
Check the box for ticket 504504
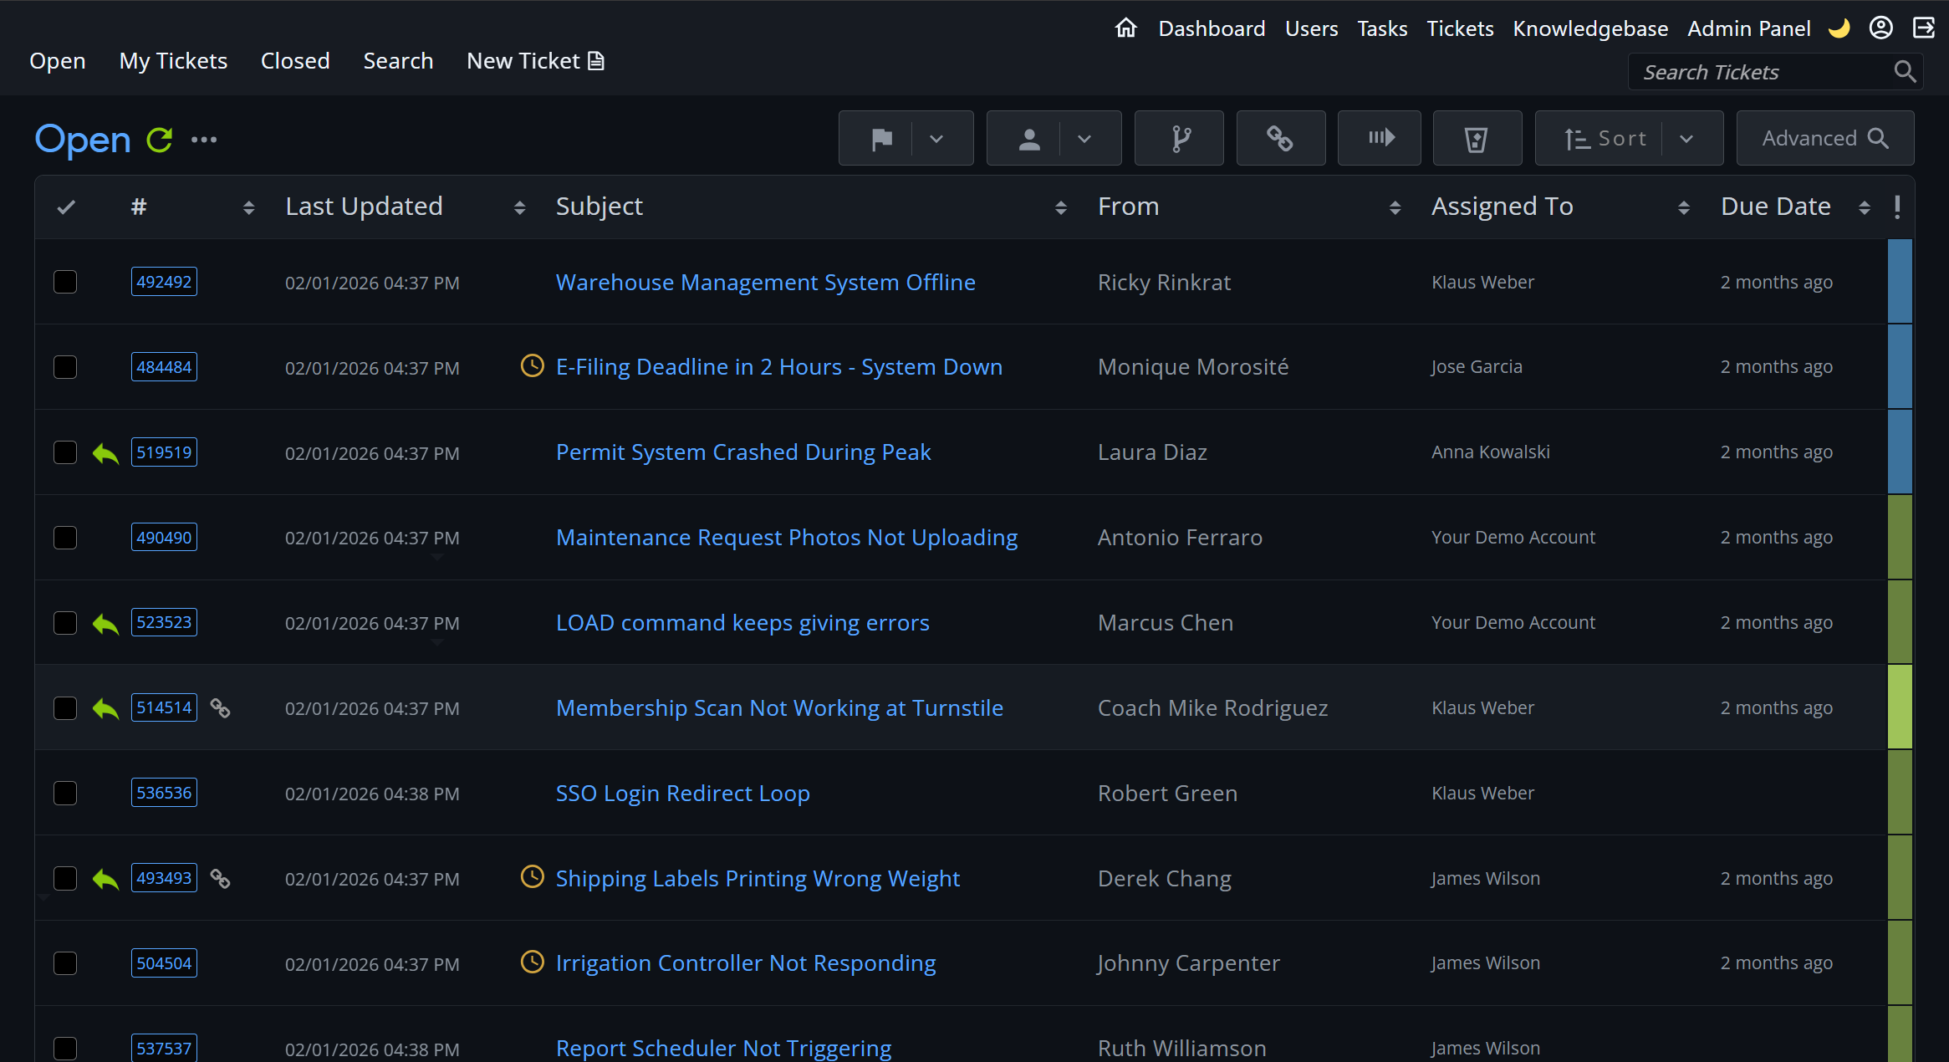pyautogui.click(x=65, y=963)
